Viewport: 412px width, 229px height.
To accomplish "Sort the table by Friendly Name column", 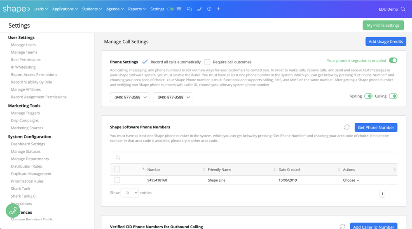I will pos(220,170).
